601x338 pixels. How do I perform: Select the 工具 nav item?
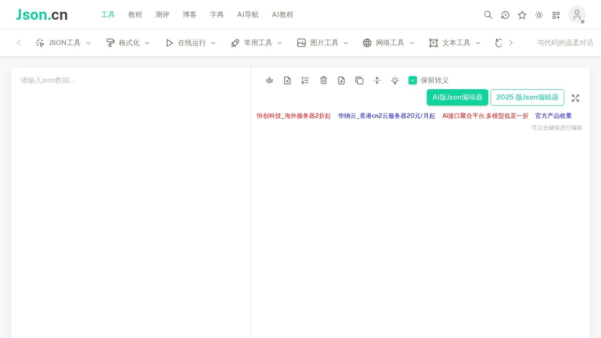(108, 15)
